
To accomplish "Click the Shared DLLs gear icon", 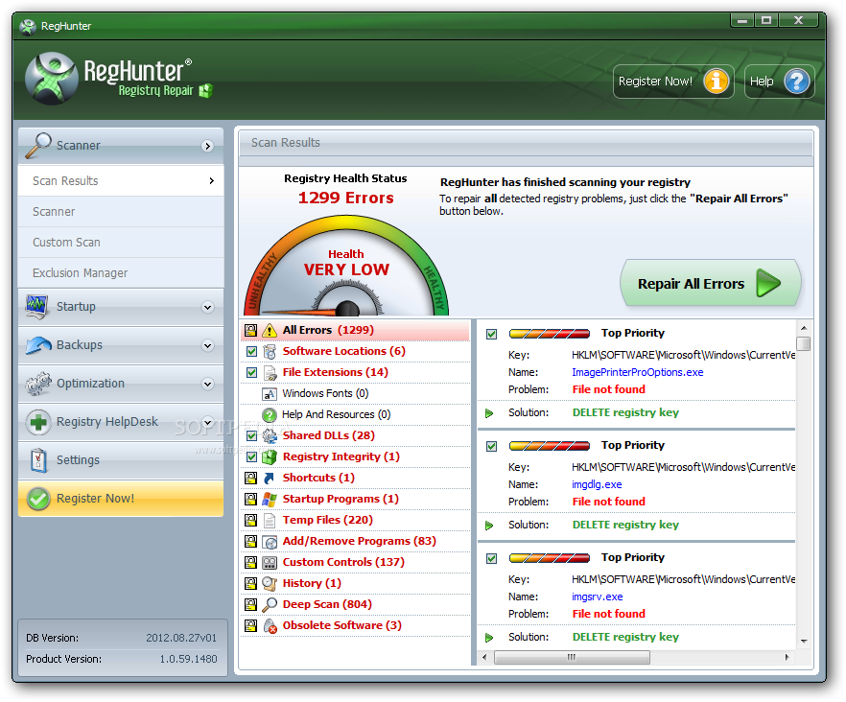I will [270, 436].
